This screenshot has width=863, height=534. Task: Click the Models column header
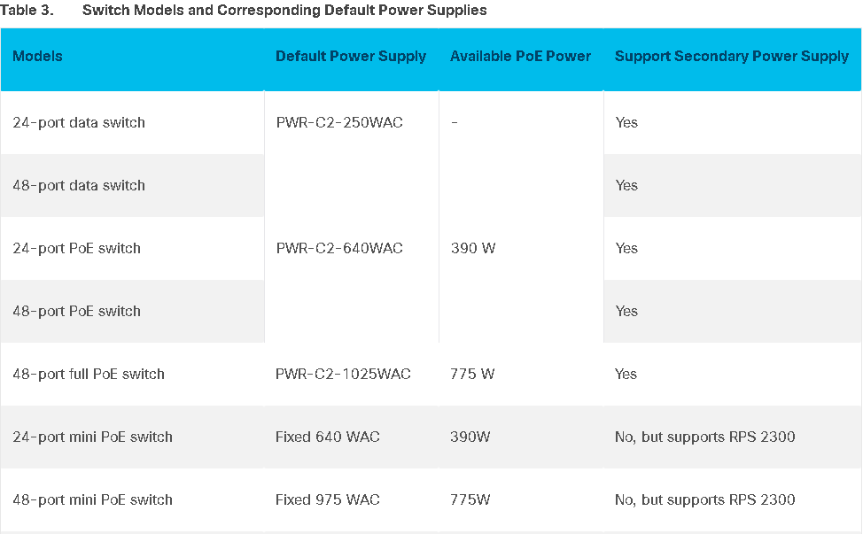pos(37,56)
